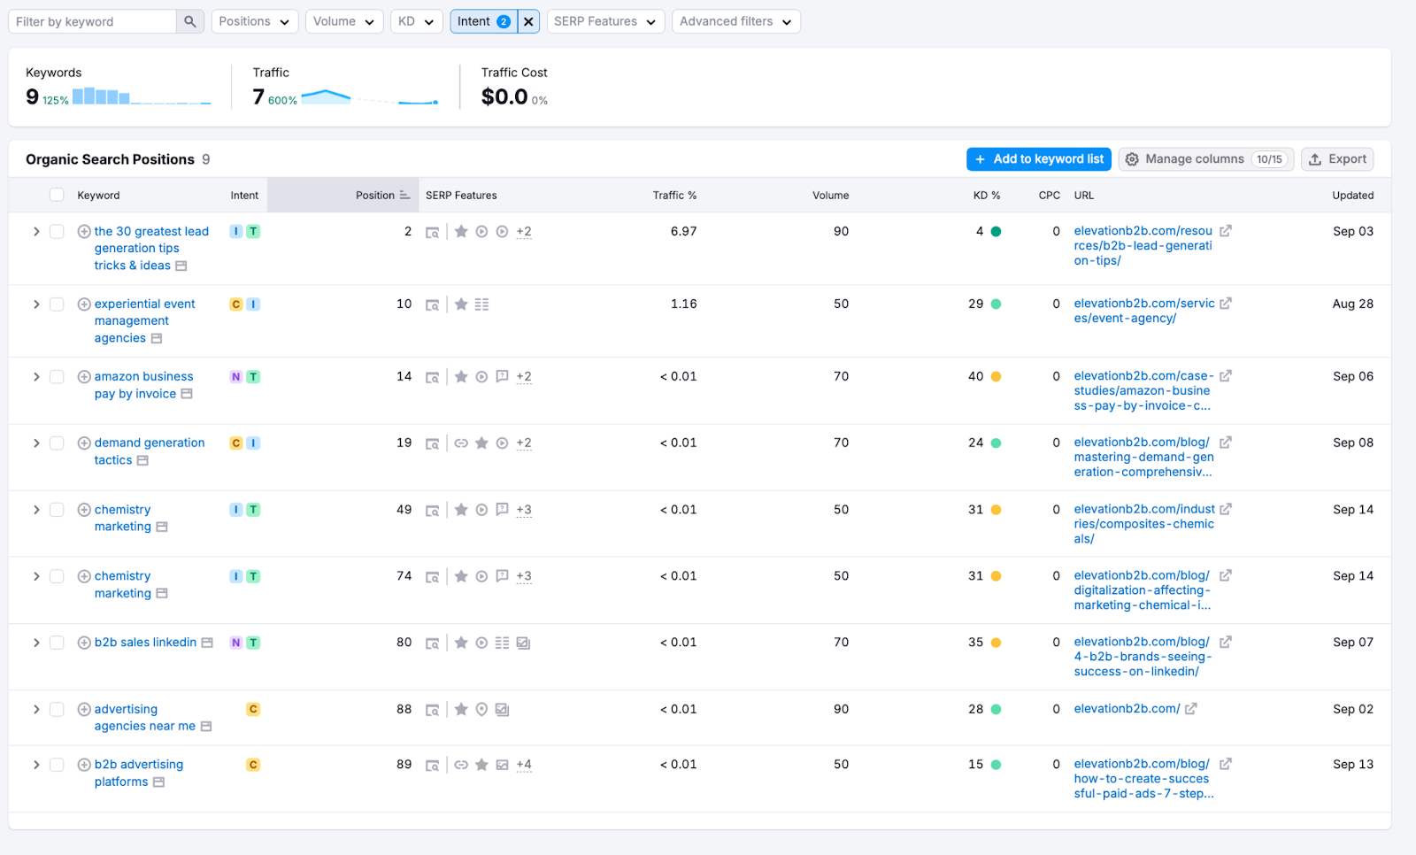Viewport: 1416px width, 855px height.
Task: Open external link for event-agency URL
Action: 1226,304
